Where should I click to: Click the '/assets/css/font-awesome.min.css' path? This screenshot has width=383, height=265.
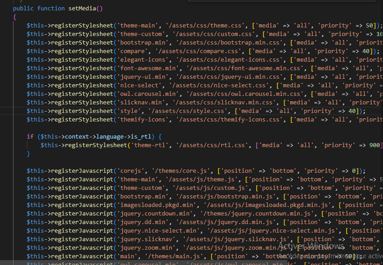click(x=245, y=68)
